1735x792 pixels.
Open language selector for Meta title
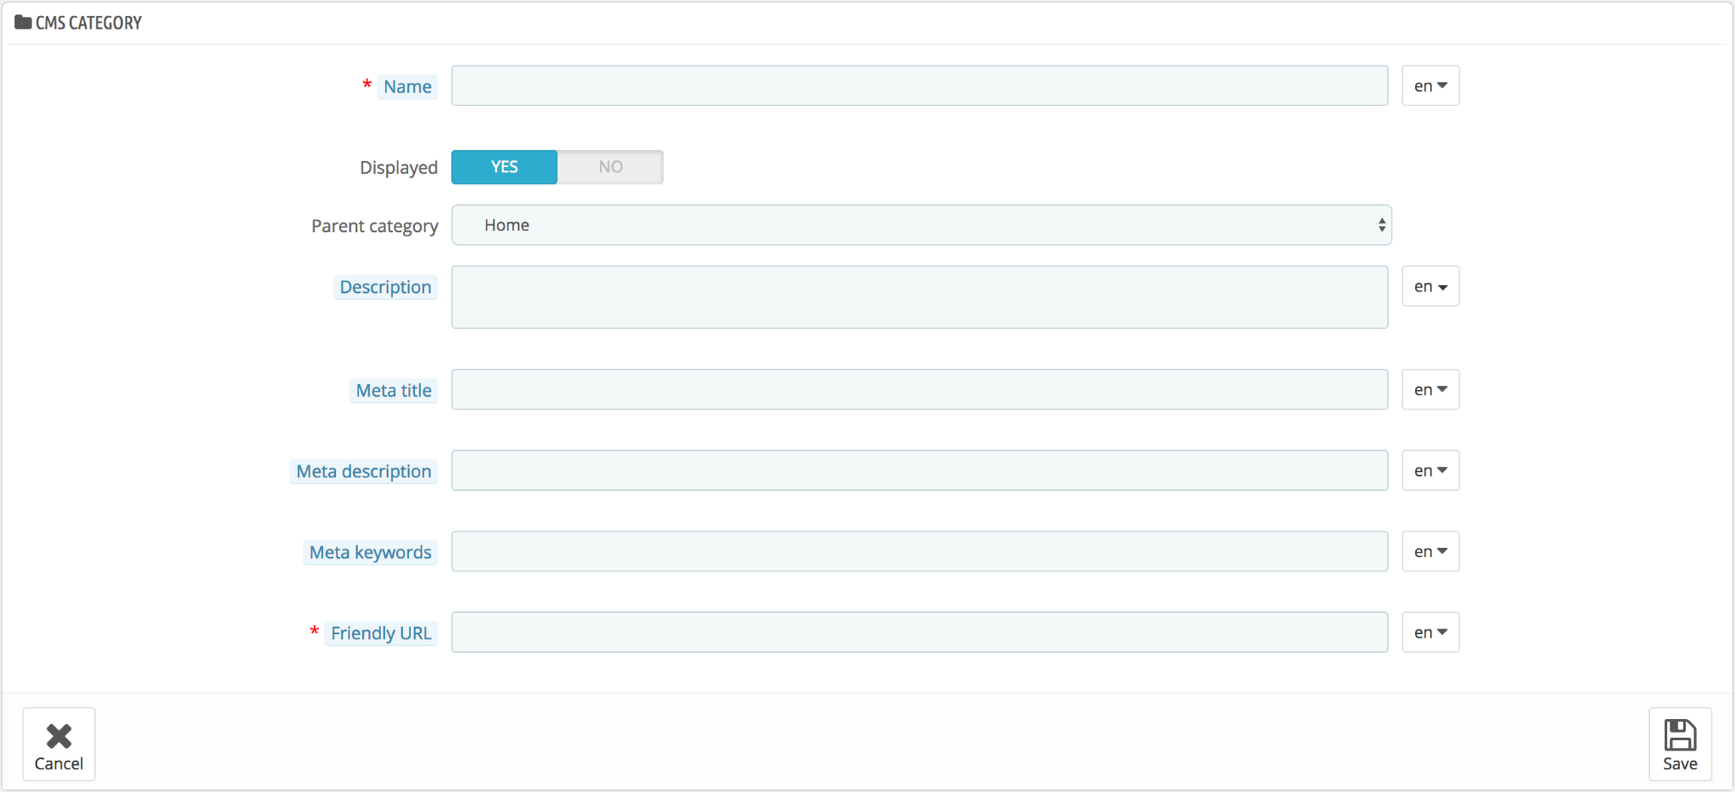[x=1429, y=390]
